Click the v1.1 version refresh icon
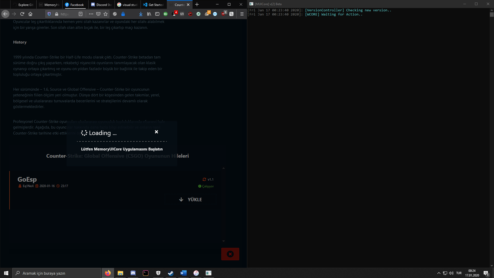This screenshot has width=494, height=278. (x=204, y=180)
